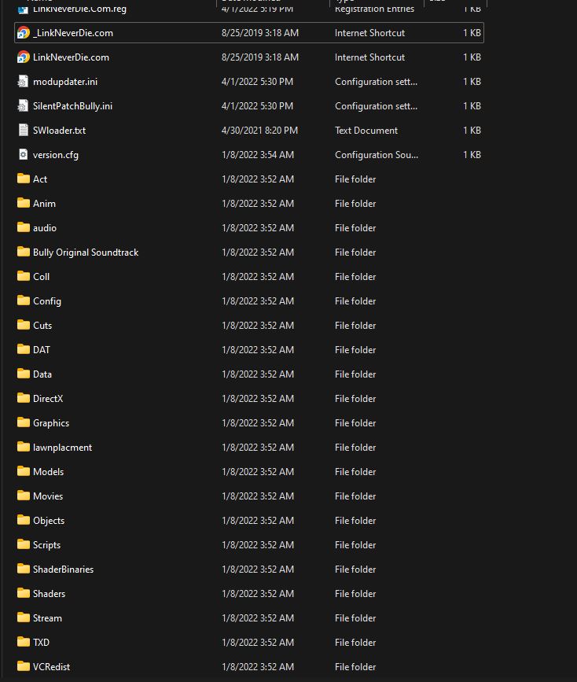The width and height of the screenshot is (577, 682).
Task: Select the DirectX folder icon
Action: [24, 398]
